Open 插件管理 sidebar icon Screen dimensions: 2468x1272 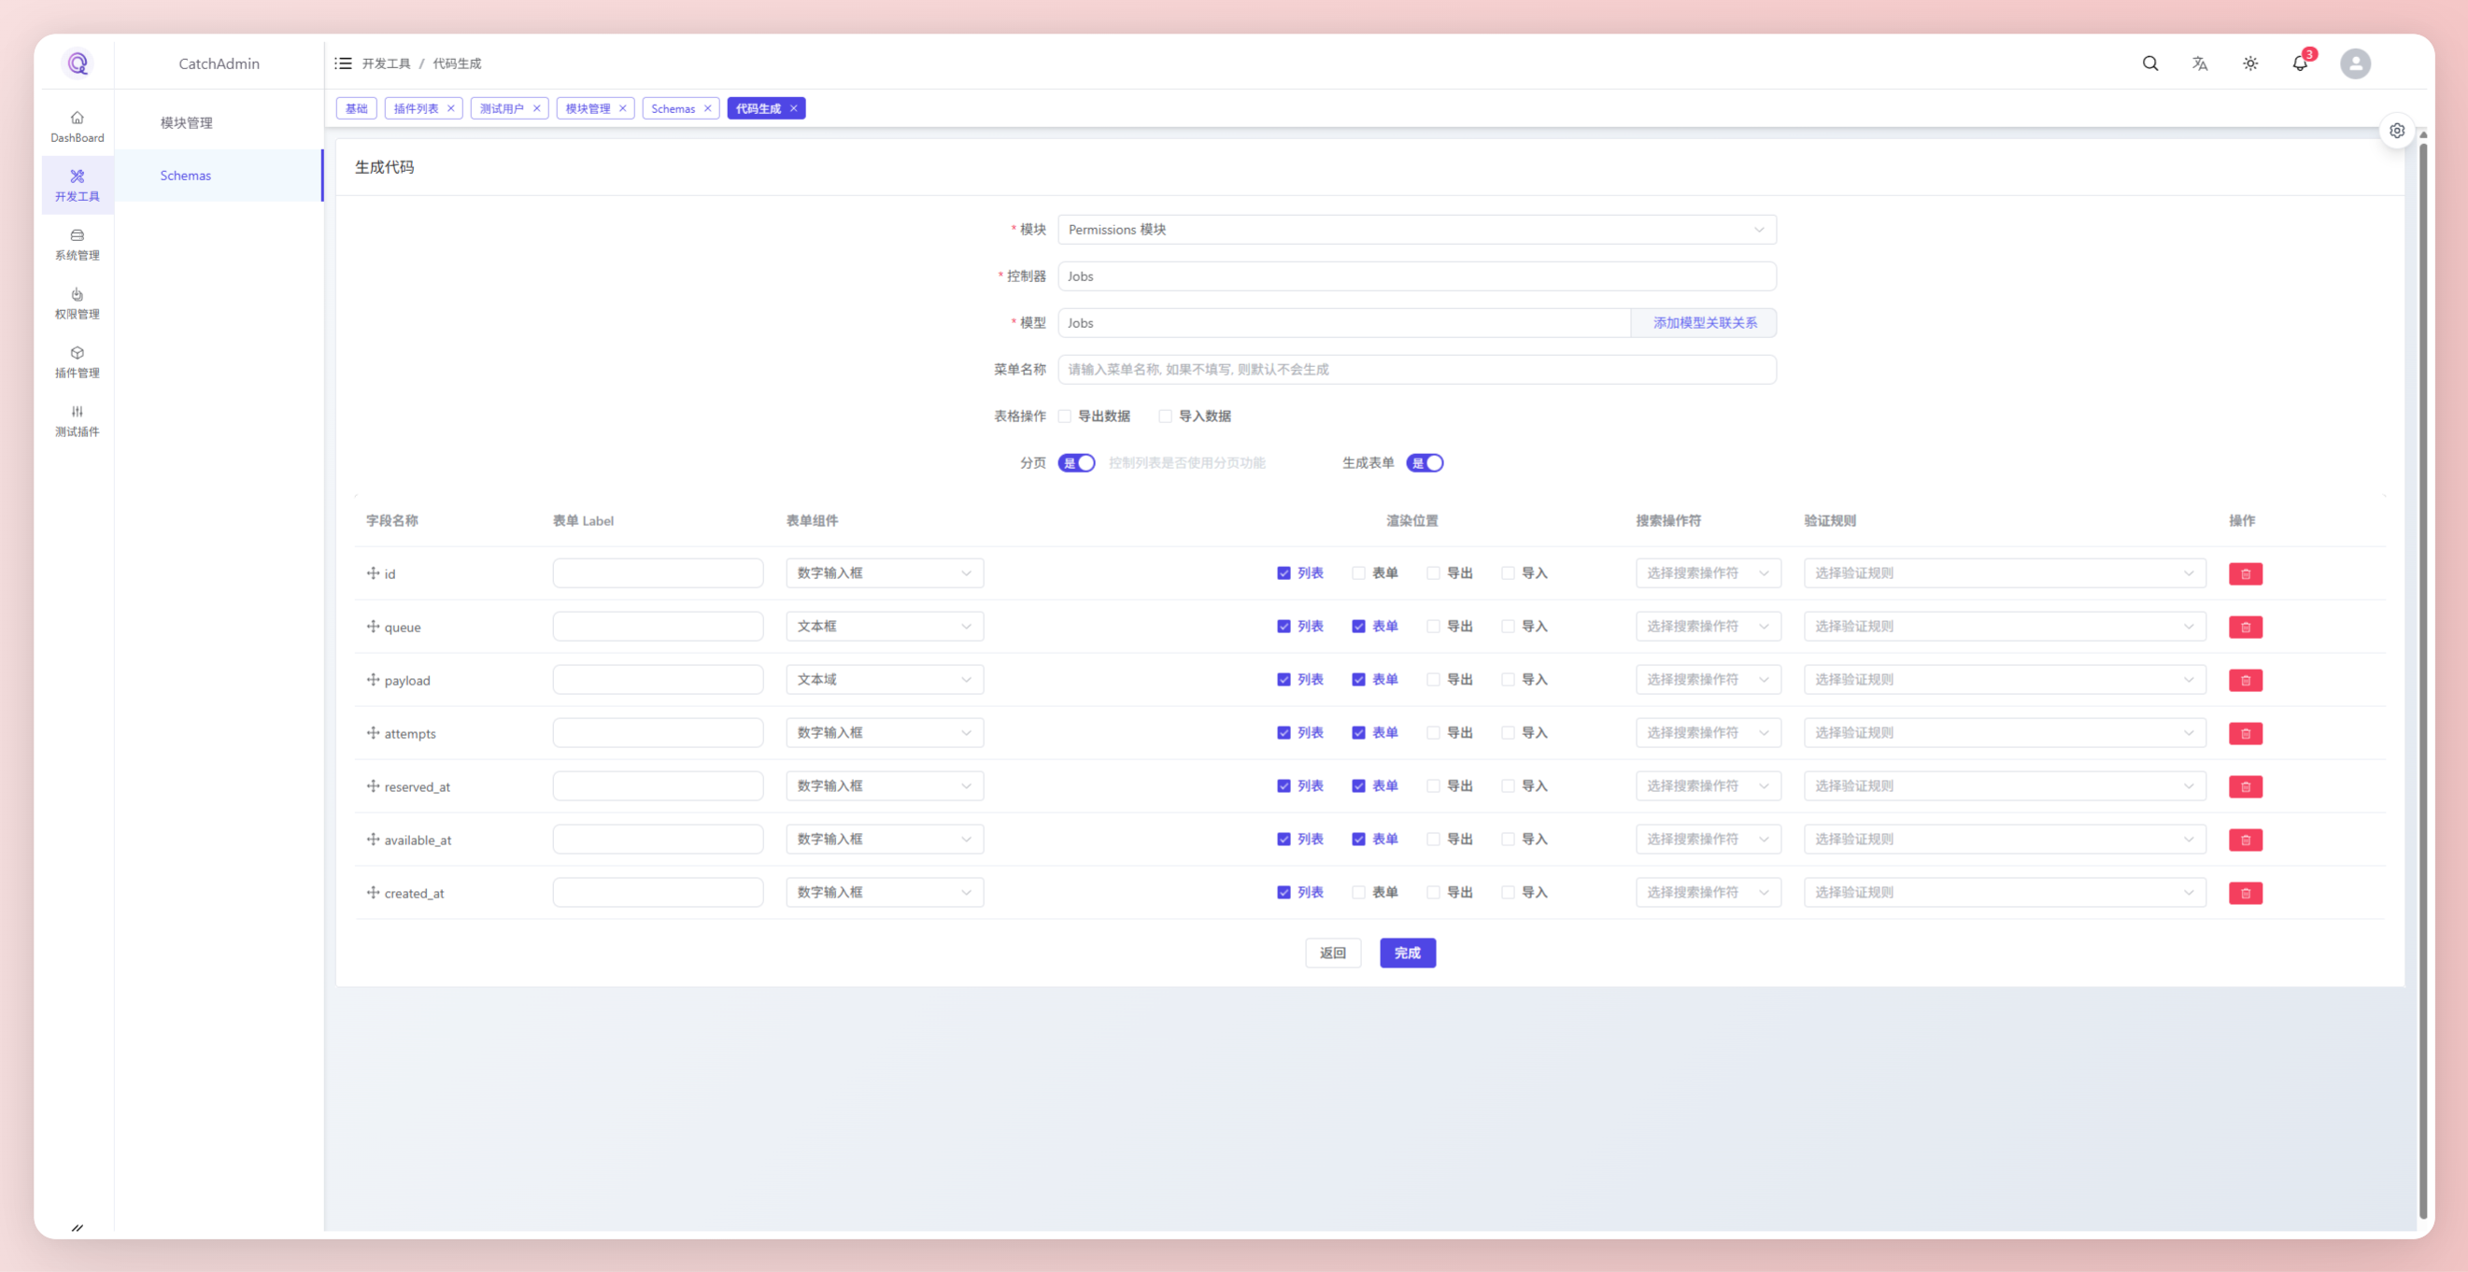pyautogui.click(x=77, y=362)
